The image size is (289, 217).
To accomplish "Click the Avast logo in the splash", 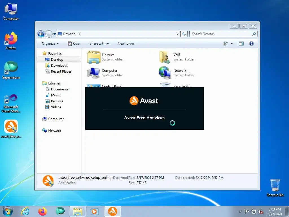I will click(144, 101).
